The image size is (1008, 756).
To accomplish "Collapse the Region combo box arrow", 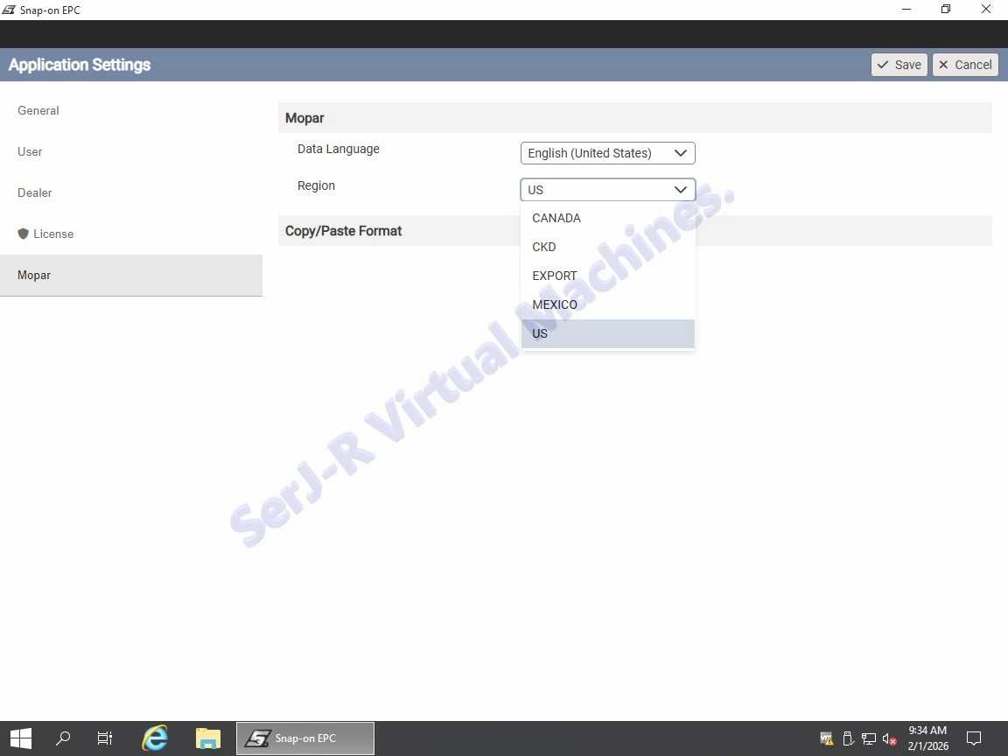I will [680, 190].
